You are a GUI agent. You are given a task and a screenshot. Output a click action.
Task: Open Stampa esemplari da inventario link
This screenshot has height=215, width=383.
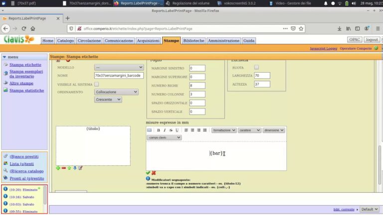pyautogui.click(x=26, y=74)
